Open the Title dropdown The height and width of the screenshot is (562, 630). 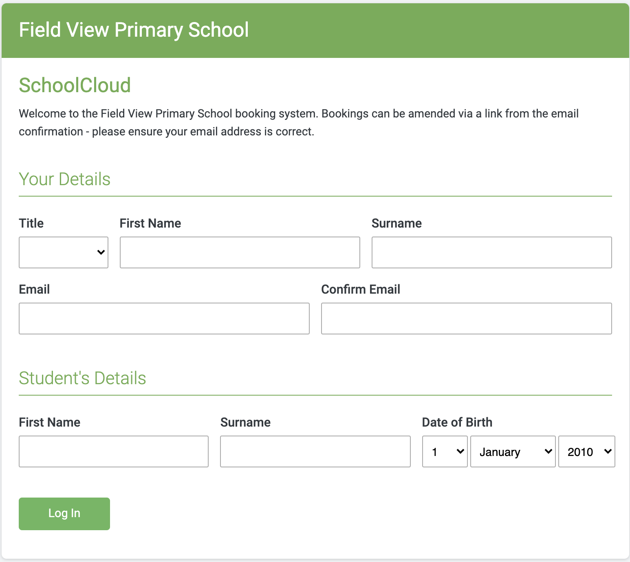64,252
